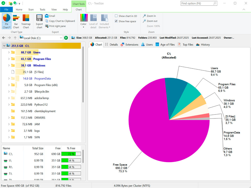Expand Program Files (x86) folder
Viewport: 251px width, 188px height.
click(x=9, y=85)
